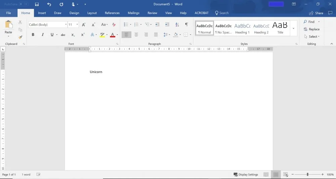Expand the Paste options arrow
The image size is (336, 179).
click(8, 36)
